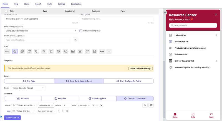The image size is (222, 121).
Task: Switch to the Search top tab
Action: 38,4
